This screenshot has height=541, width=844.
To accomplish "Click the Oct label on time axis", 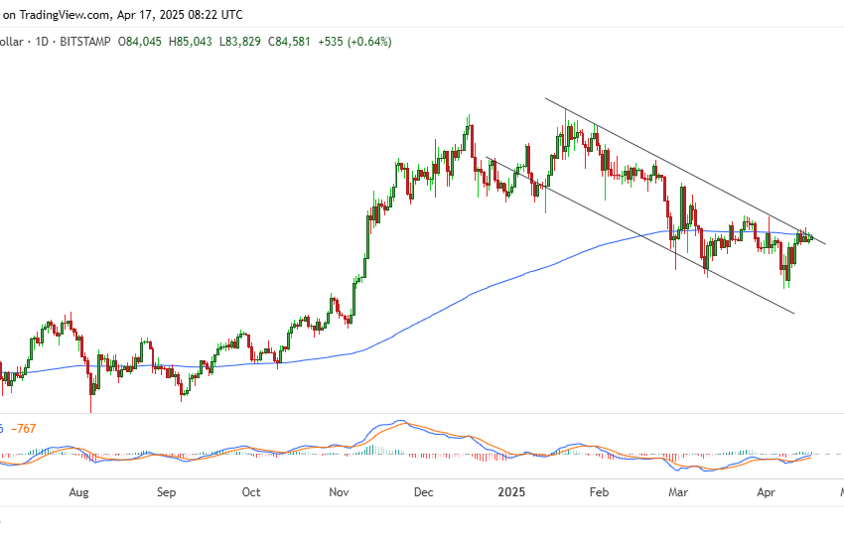I will point(251,492).
